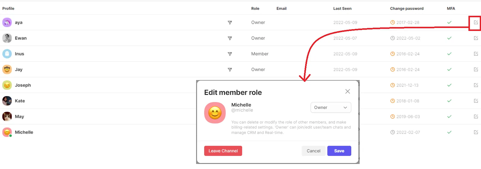Save the member role changes
Screen dimensions: 481x169
click(x=339, y=151)
